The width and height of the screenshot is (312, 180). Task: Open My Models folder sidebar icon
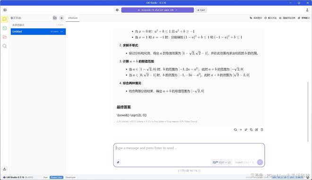click(x=5, y=37)
